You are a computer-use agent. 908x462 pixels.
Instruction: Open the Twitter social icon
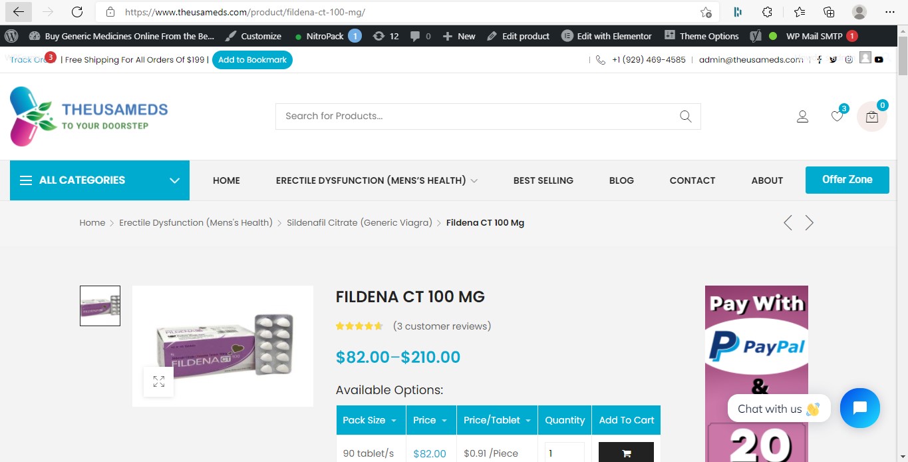pos(833,59)
